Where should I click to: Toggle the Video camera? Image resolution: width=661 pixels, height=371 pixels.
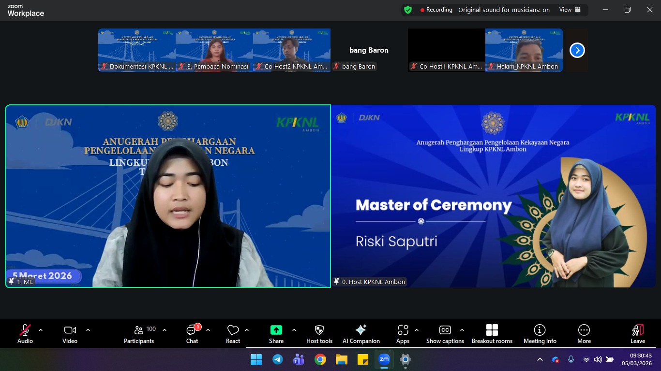pyautogui.click(x=70, y=334)
